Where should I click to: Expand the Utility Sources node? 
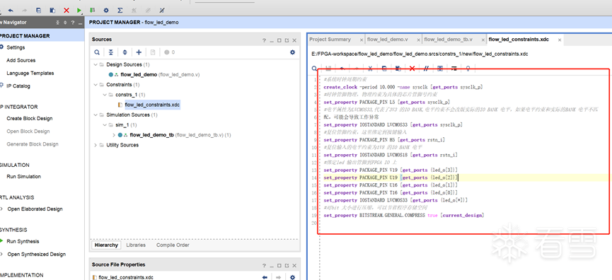click(x=96, y=145)
